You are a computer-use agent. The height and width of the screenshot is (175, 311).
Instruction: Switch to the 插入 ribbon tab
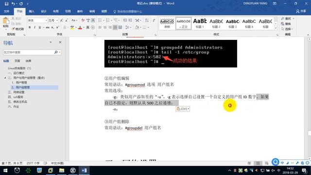click(x=32, y=11)
